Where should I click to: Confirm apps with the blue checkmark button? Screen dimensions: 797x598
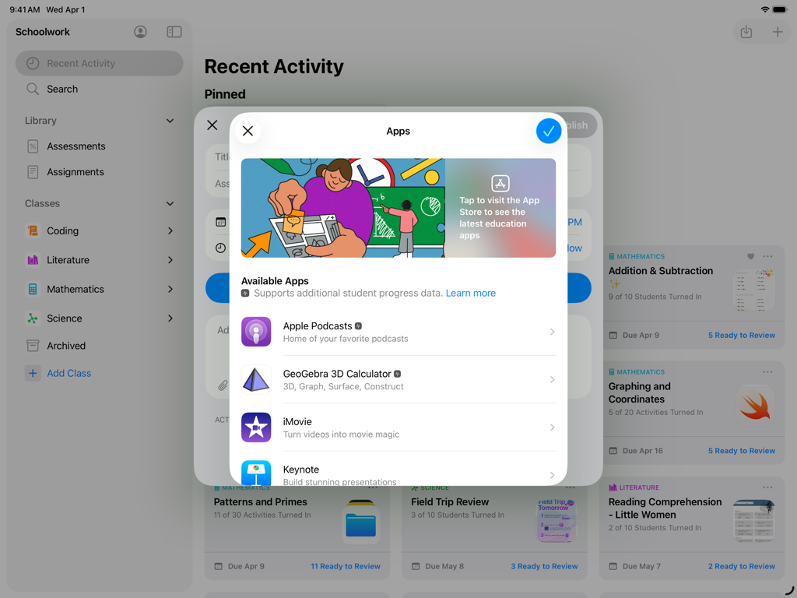[549, 131]
